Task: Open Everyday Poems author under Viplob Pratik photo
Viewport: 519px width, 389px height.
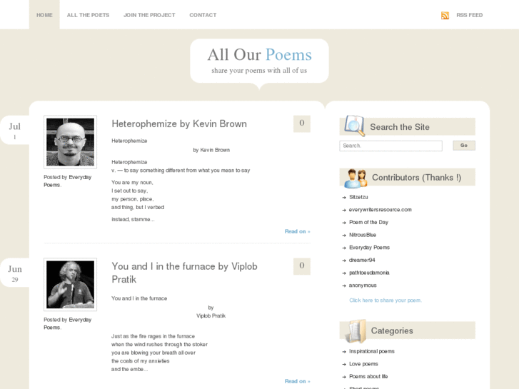Action: point(68,323)
